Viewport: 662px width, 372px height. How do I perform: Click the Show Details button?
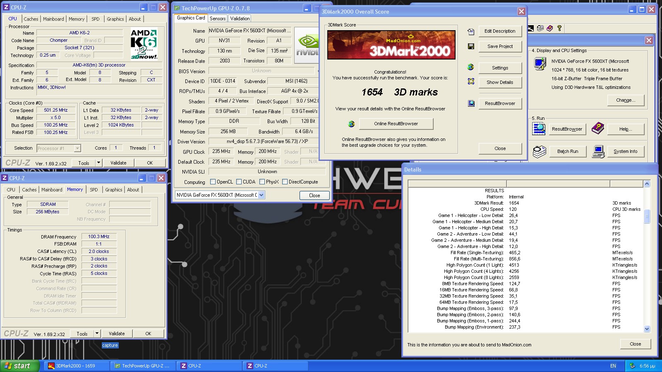click(x=500, y=82)
